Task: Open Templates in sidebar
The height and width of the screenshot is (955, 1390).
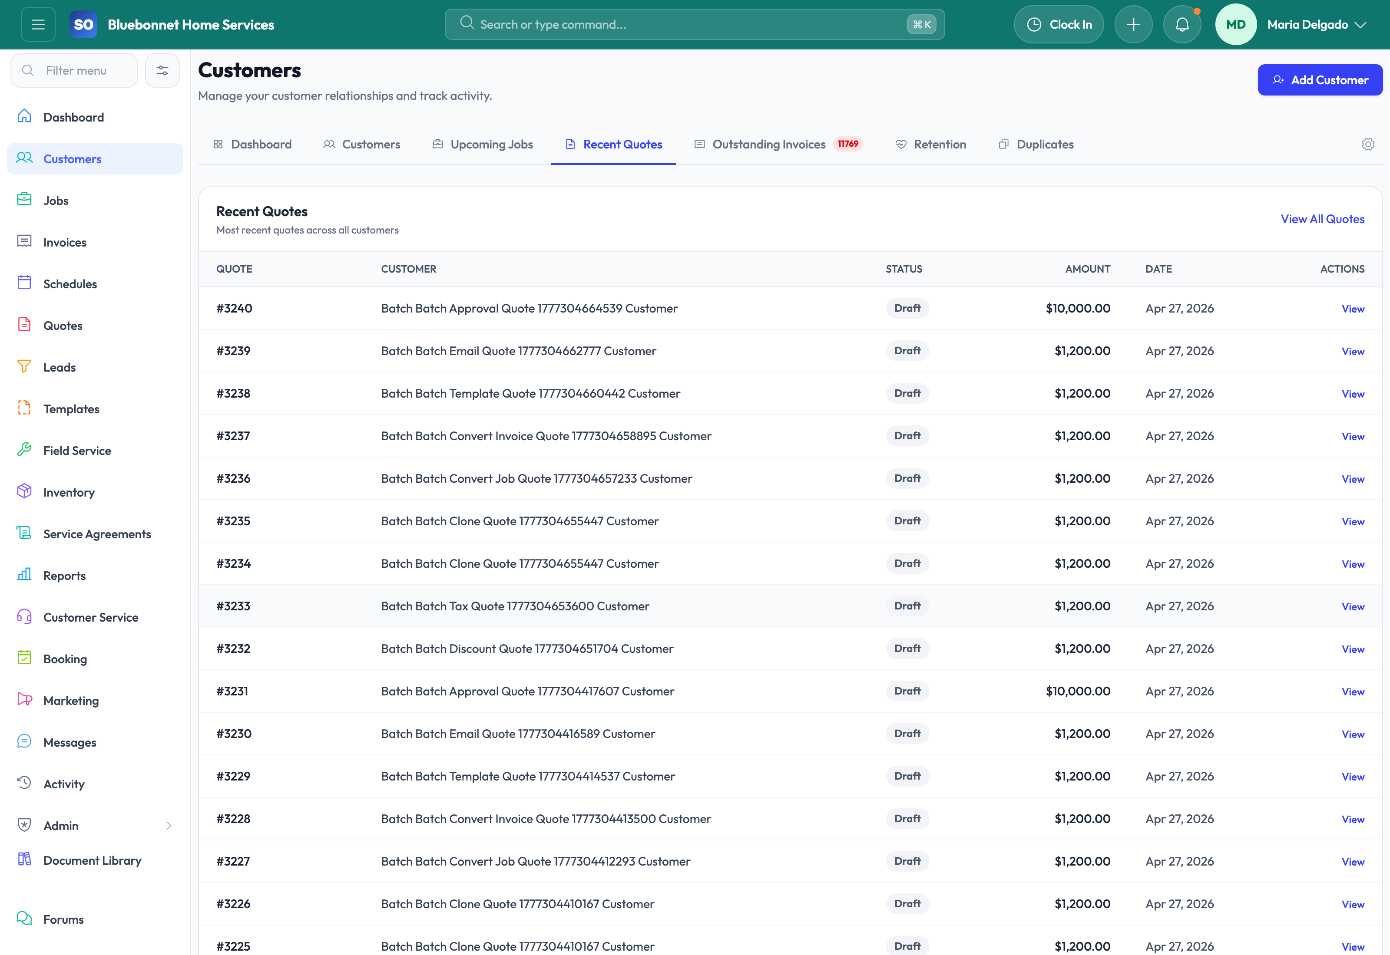Action: coord(95,408)
